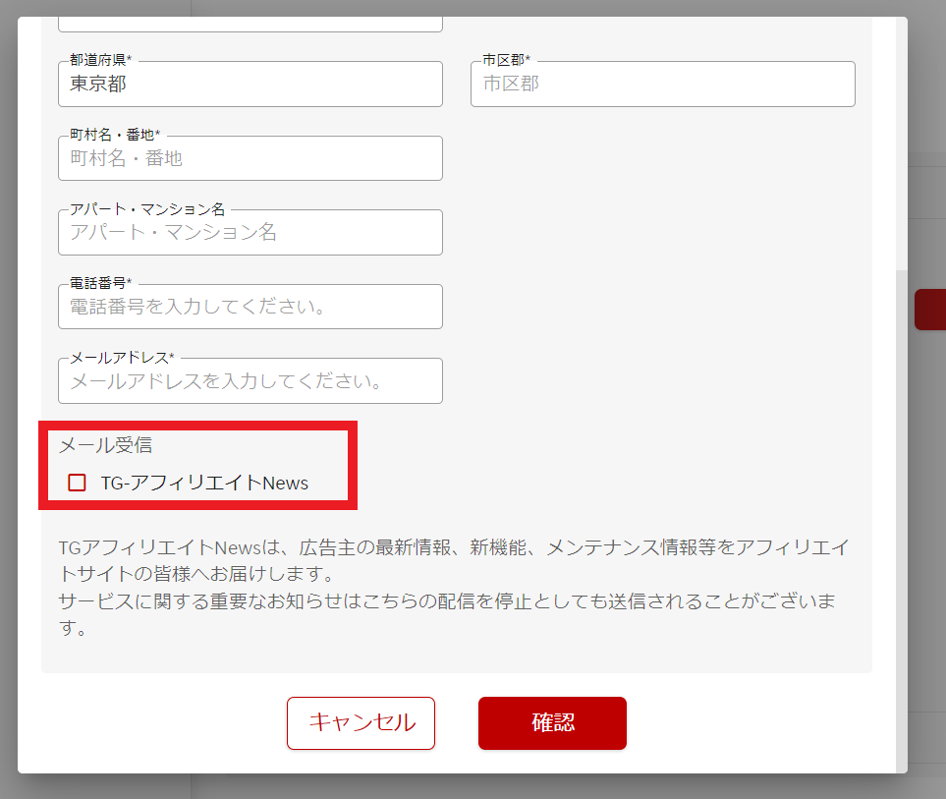Screen dimensions: 946x799
Task: Click the 電話番号* floating field label
Action: pyautogui.click(x=100, y=283)
